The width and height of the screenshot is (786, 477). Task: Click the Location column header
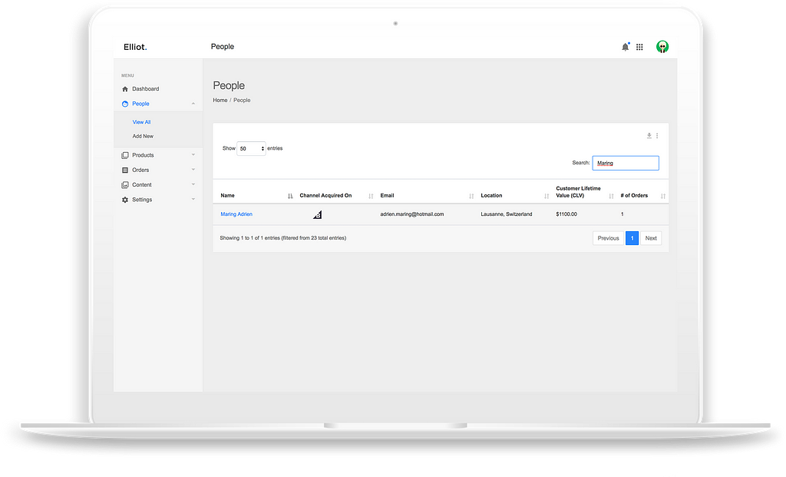pyautogui.click(x=491, y=196)
